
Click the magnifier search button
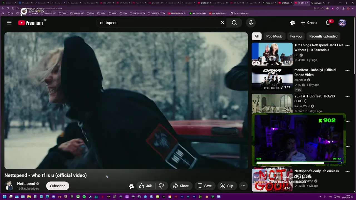(234, 23)
